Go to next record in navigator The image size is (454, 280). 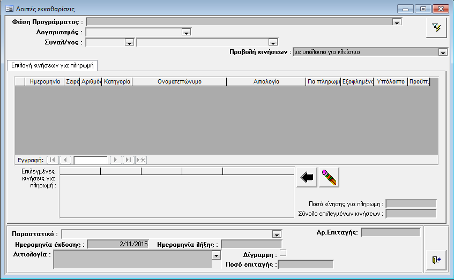point(116,160)
